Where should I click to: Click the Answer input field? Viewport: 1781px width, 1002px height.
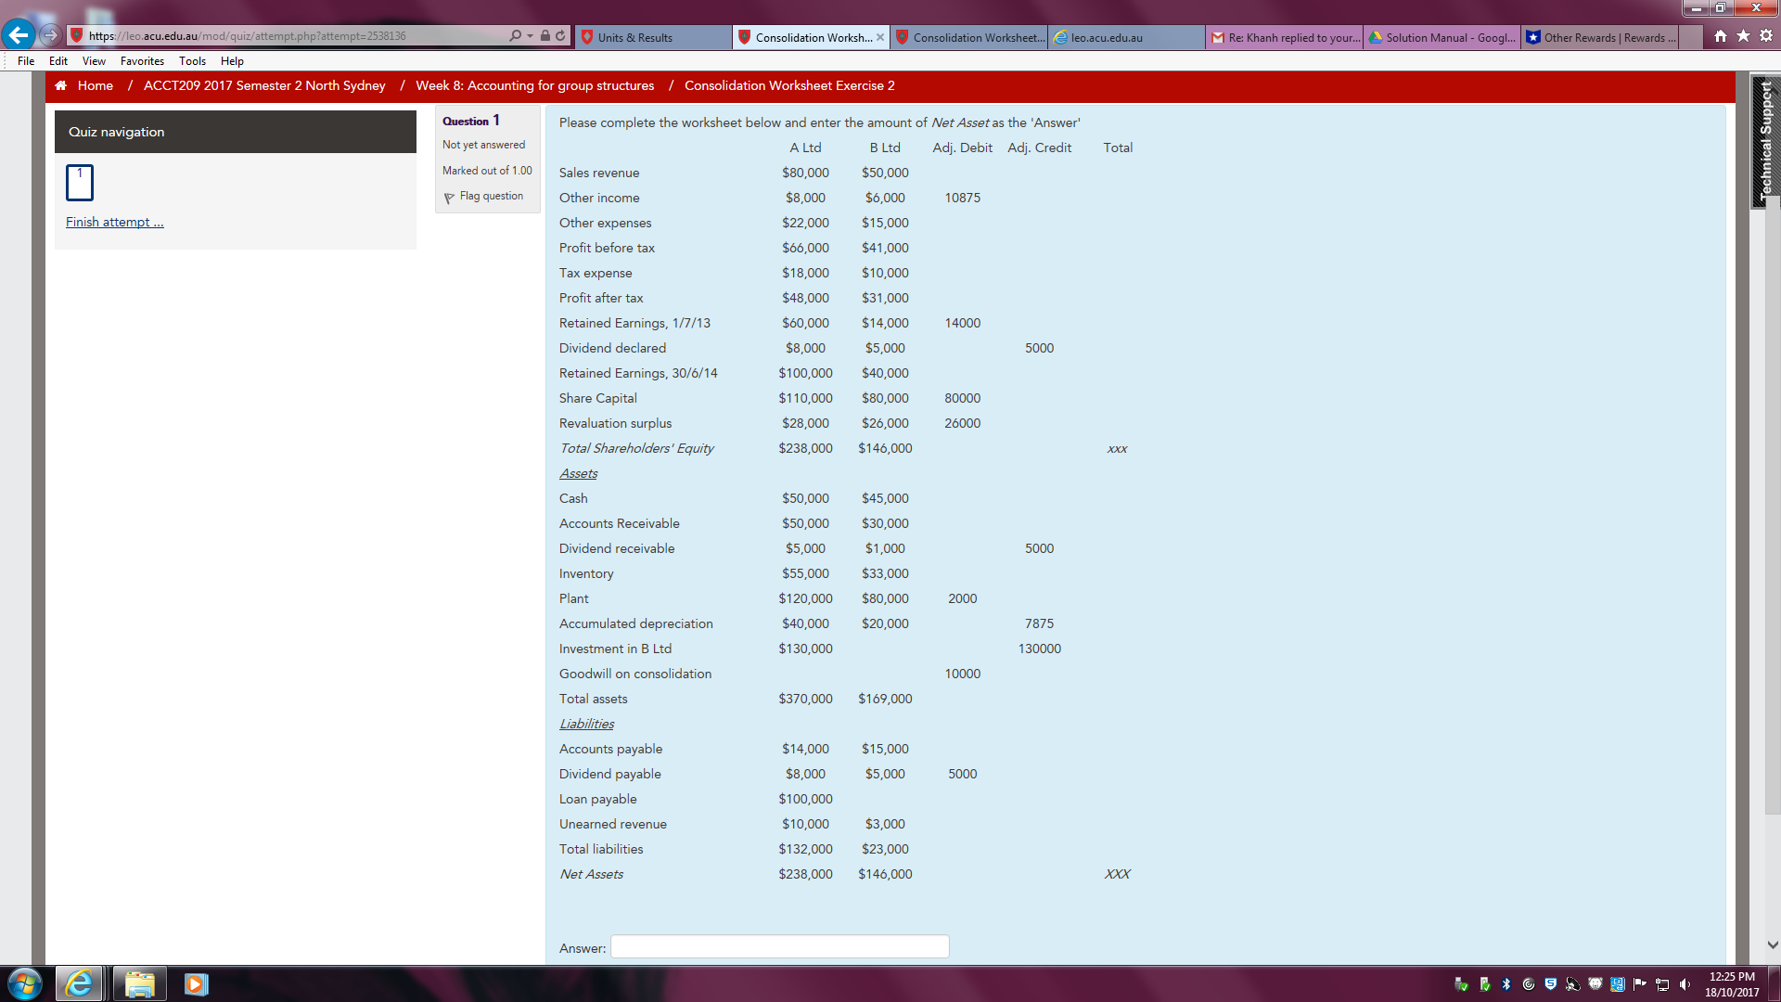point(779,946)
